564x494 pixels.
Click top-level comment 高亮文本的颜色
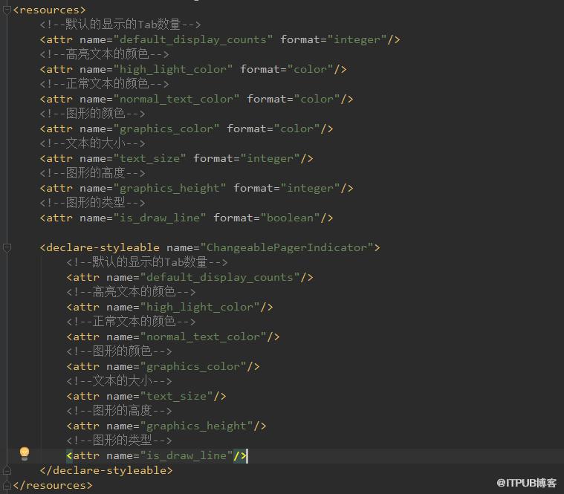[x=104, y=54]
